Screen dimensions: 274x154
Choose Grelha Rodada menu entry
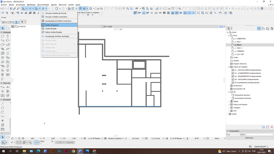59,28
